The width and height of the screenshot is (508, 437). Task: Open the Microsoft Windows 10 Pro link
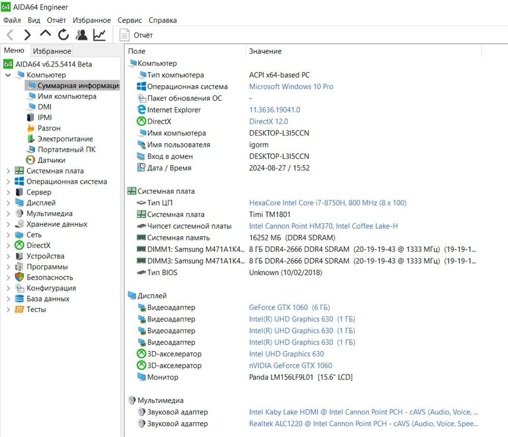click(291, 87)
